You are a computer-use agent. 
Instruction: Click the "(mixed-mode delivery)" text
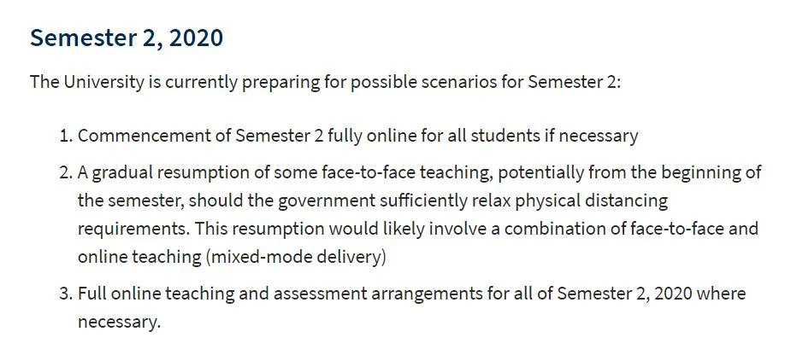tap(296, 257)
